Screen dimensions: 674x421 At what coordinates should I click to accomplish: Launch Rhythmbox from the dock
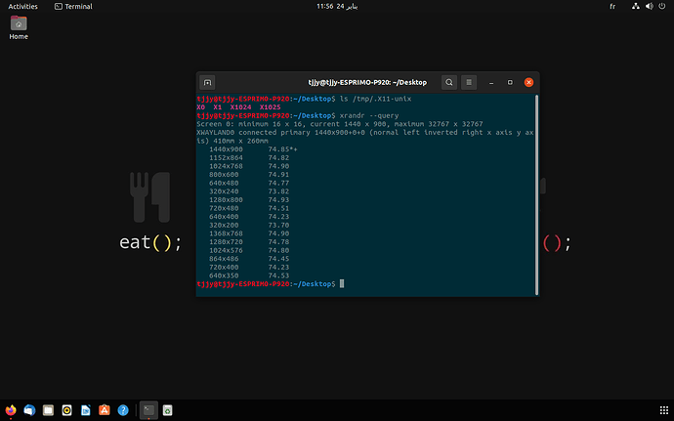(67, 410)
